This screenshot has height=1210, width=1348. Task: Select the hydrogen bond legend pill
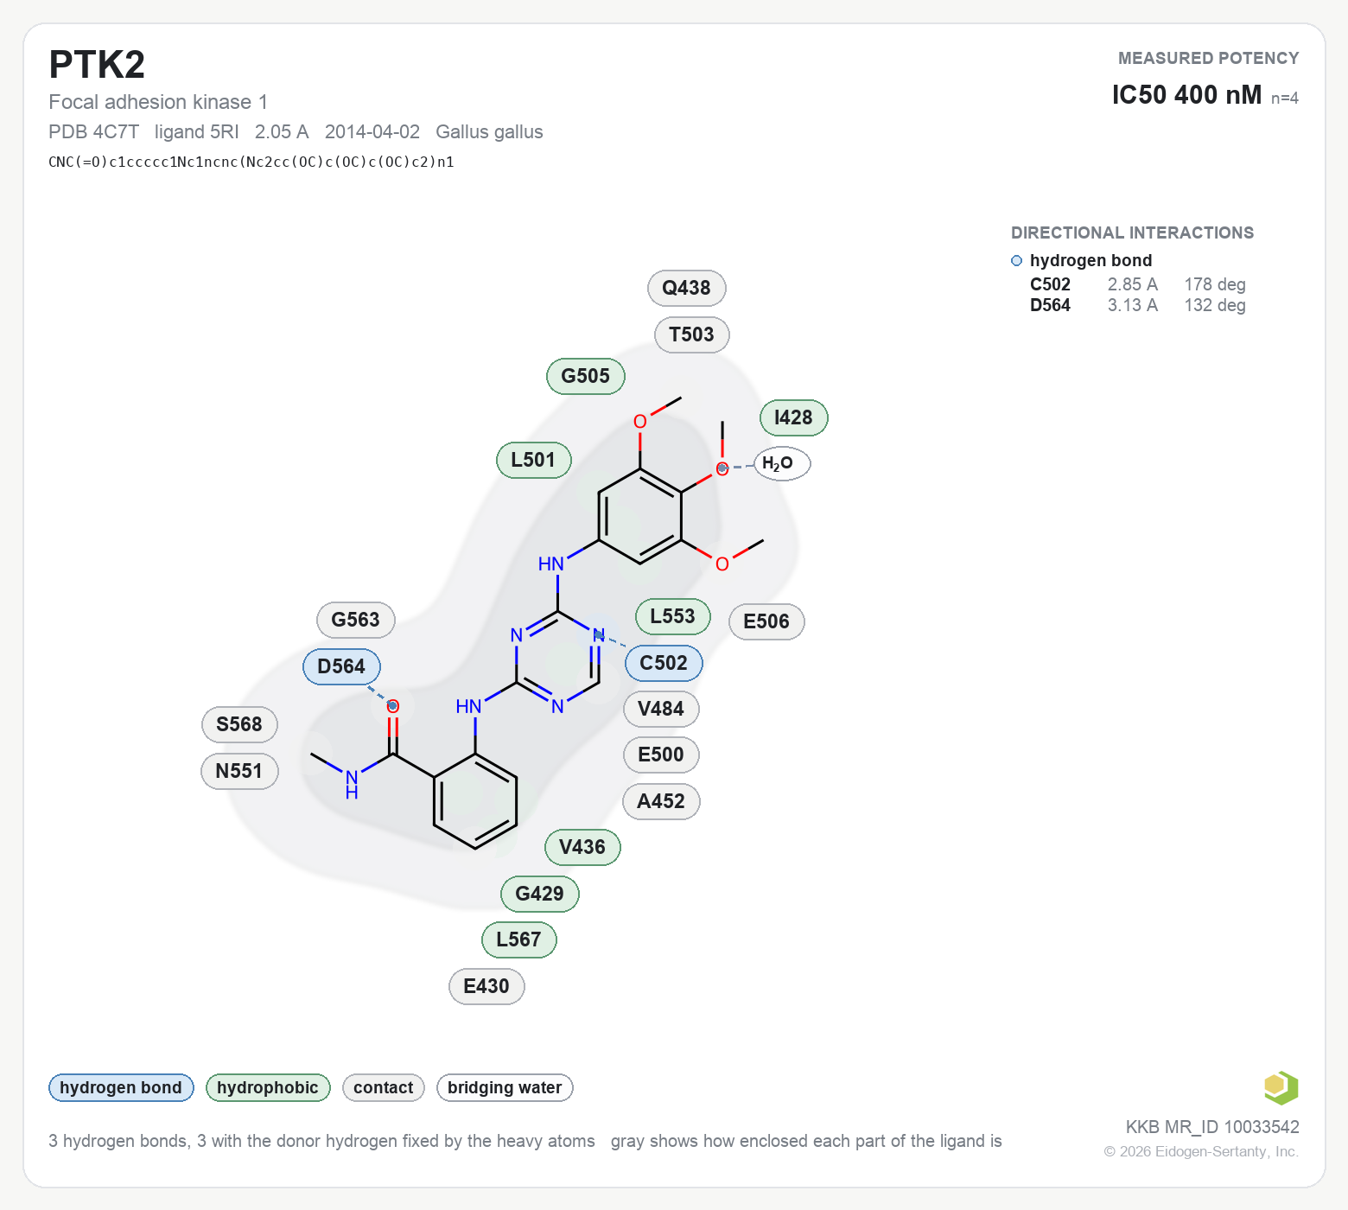pos(121,1087)
